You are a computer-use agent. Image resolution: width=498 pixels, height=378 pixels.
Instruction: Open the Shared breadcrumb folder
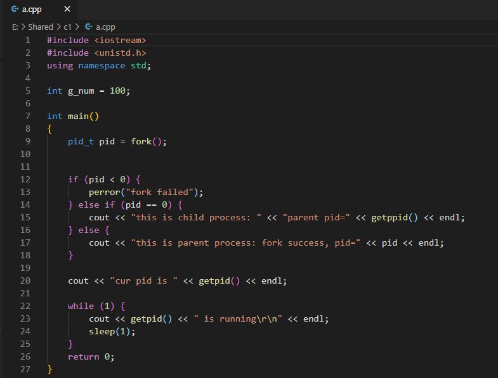click(41, 27)
